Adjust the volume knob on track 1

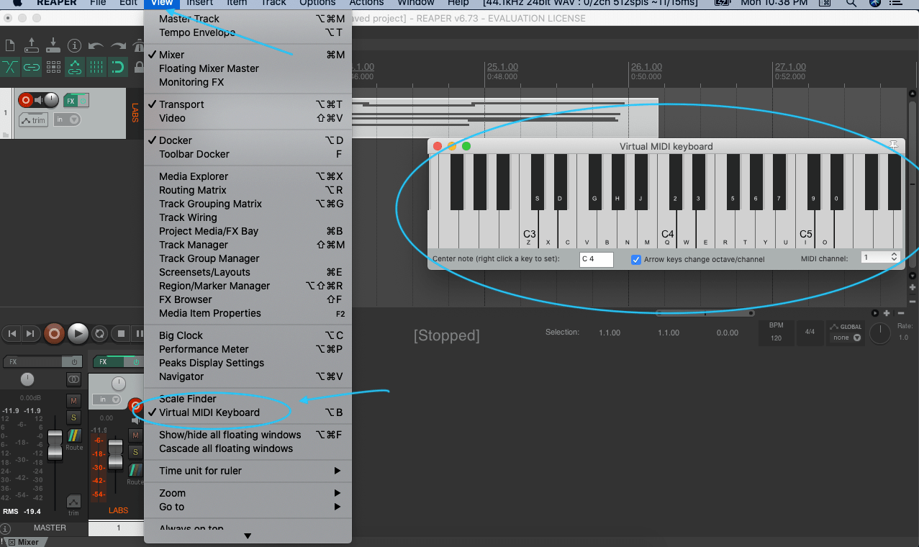(51, 100)
